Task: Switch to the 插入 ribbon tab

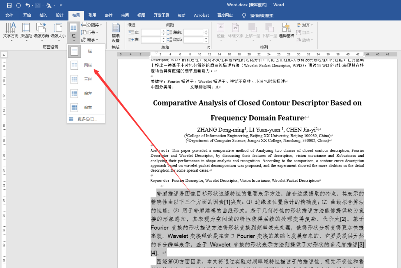Action: pos(43,15)
